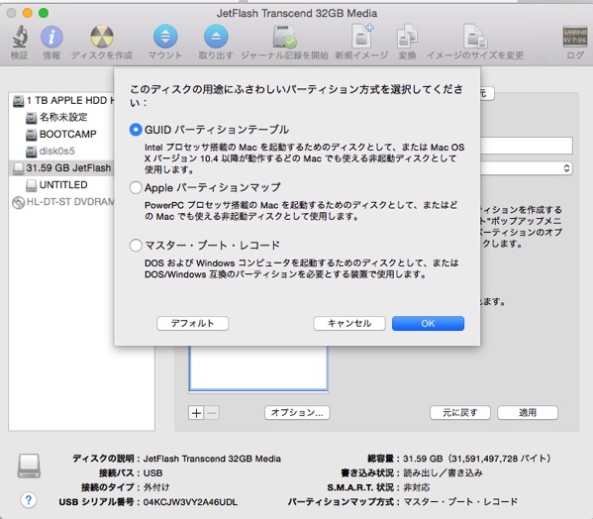Image resolution: width=593 pixels, height=519 pixels.
Task: Open the Log (ログ) toolbar icon
Action: (x=575, y=37)
